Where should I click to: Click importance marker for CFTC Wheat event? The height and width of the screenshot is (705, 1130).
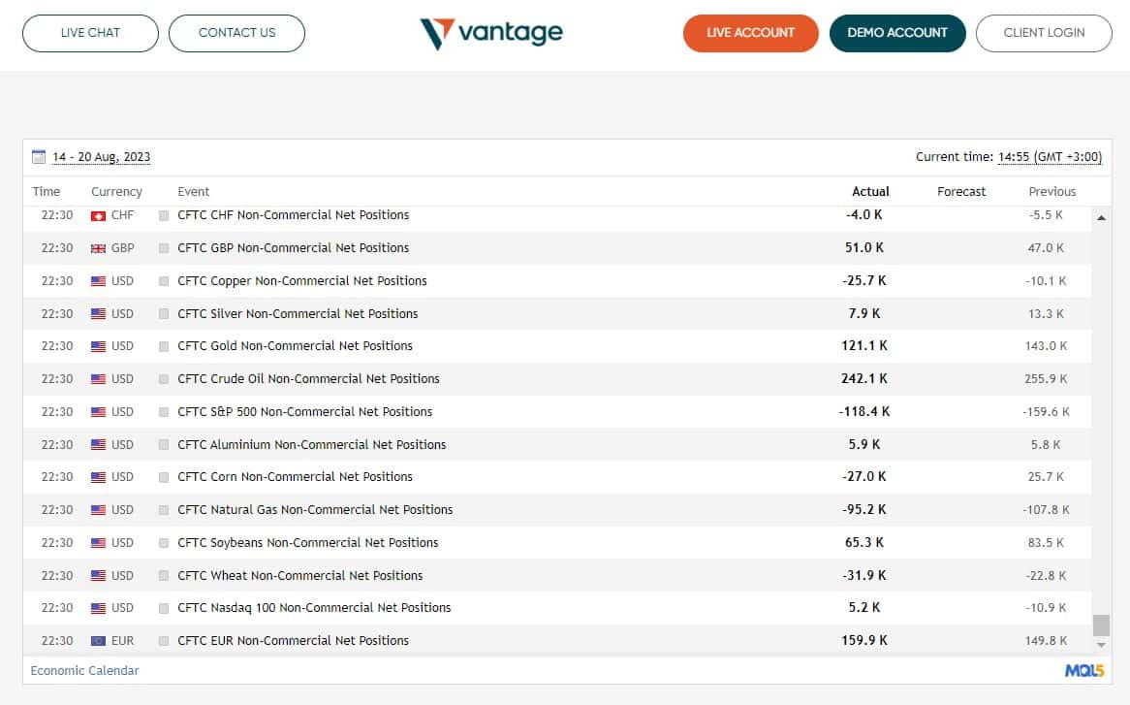click(x=164, y=576)
